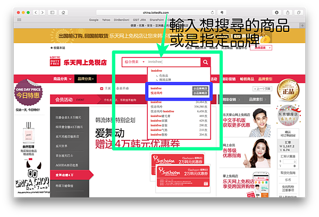
Task: Open the GSIT JIRA bookmark
Action: (x=139, y=20)
